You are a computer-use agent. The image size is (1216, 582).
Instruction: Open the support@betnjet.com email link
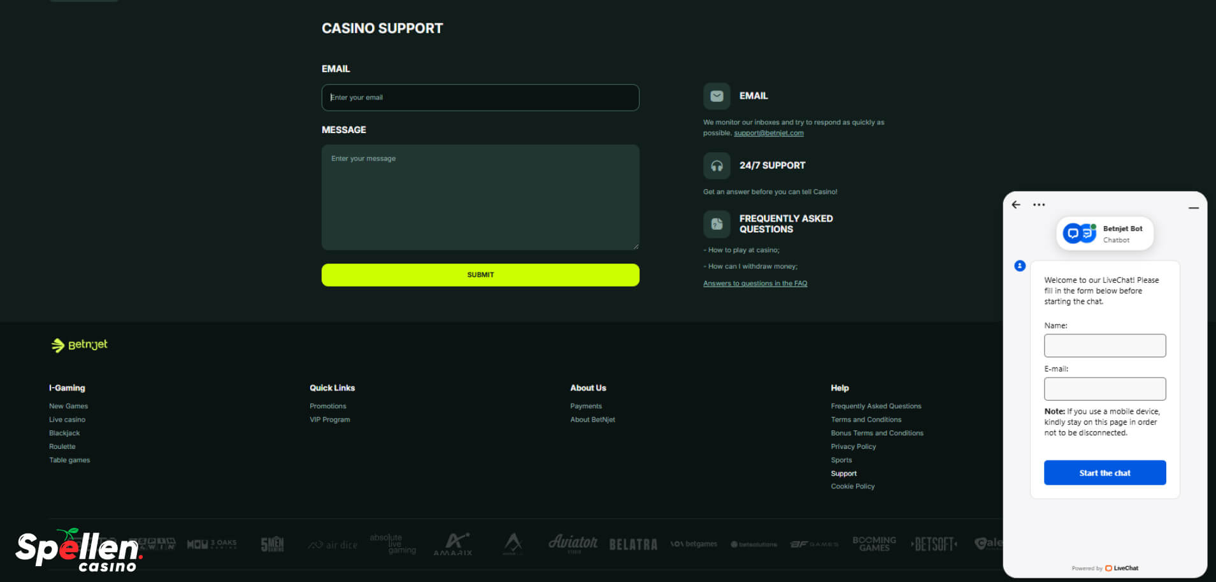coord(768,133)
